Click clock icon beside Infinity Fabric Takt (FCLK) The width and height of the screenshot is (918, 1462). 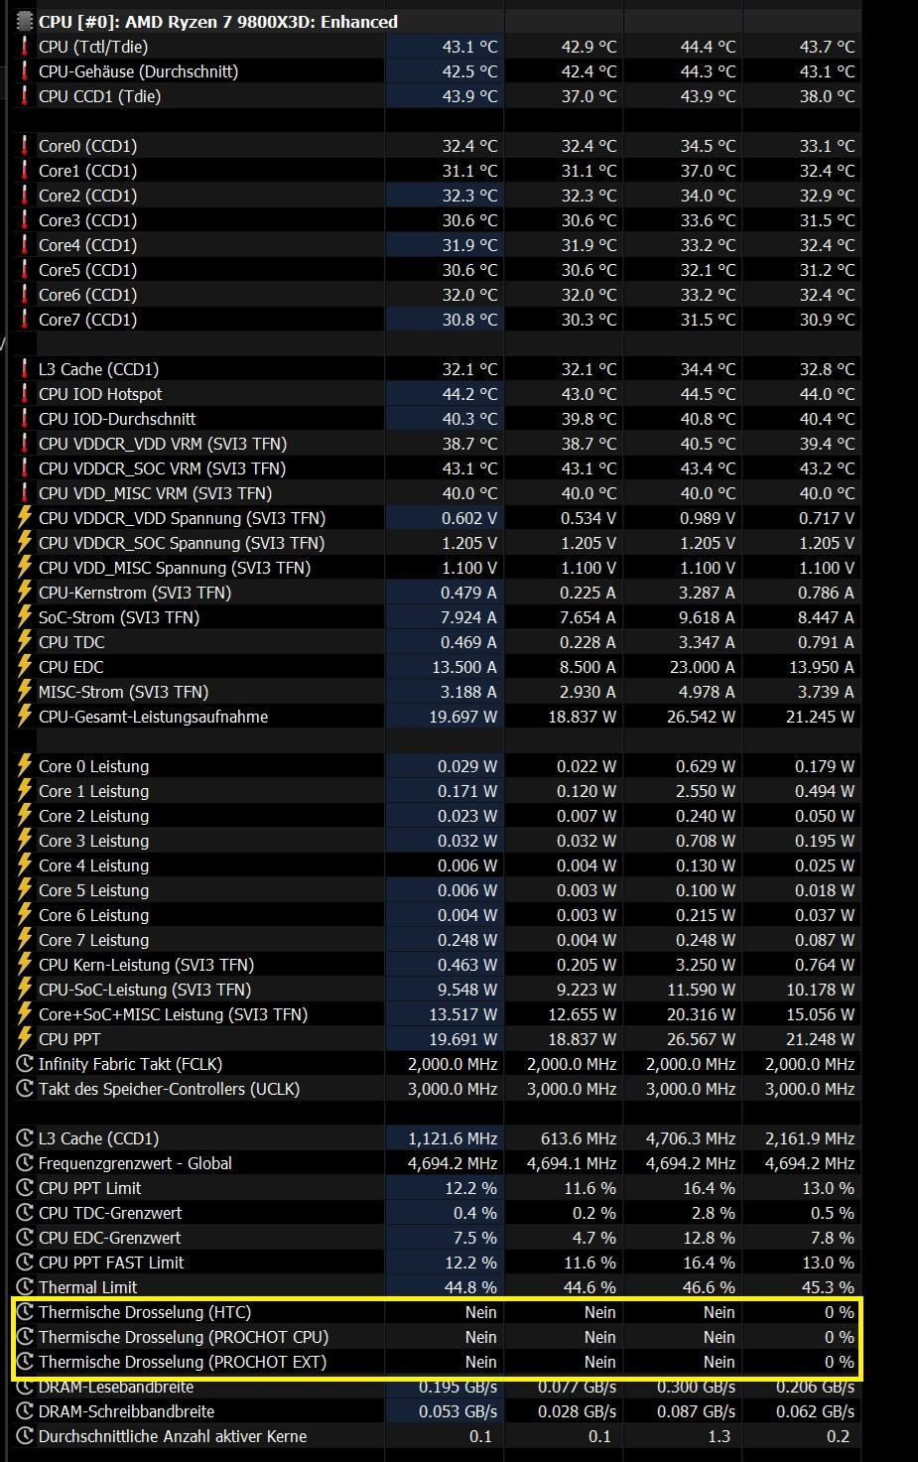[25, 1064]
